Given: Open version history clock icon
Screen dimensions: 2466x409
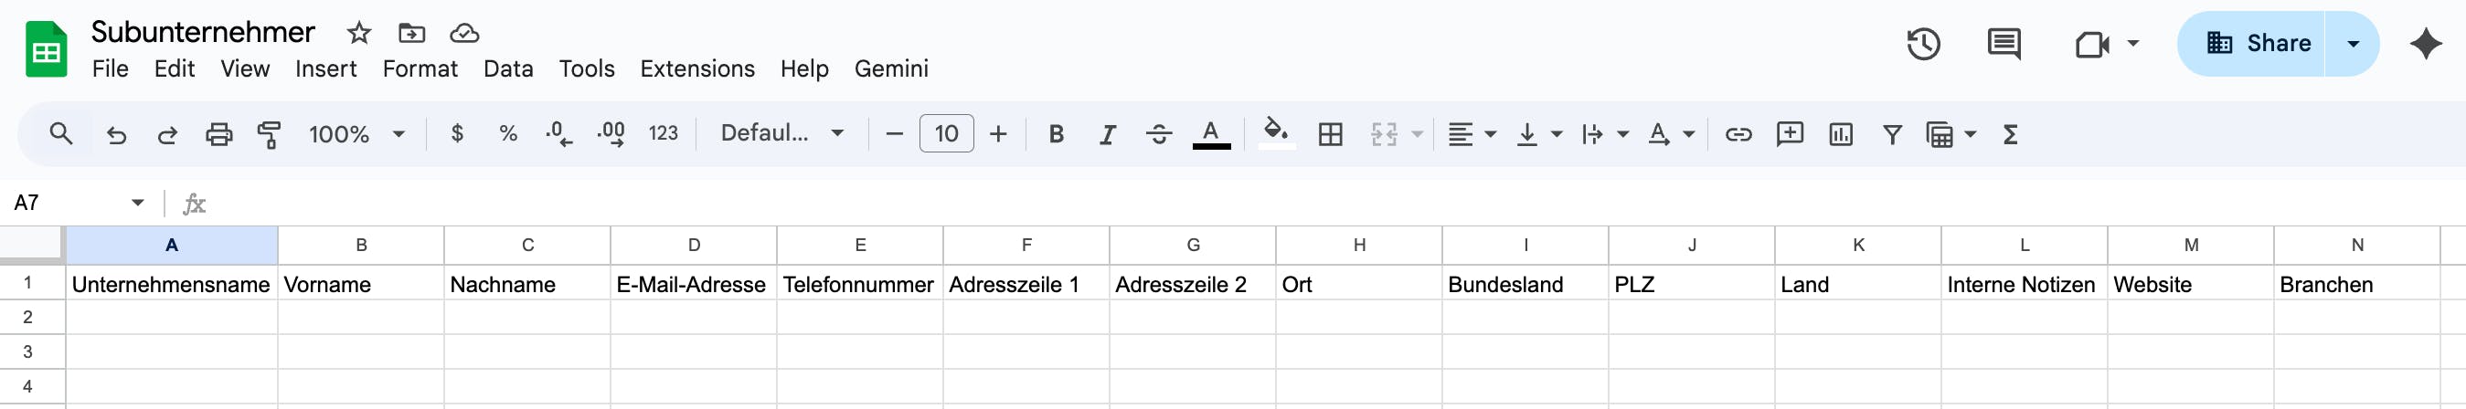Looking at the screenshot, I should (x=1923, y=44).
